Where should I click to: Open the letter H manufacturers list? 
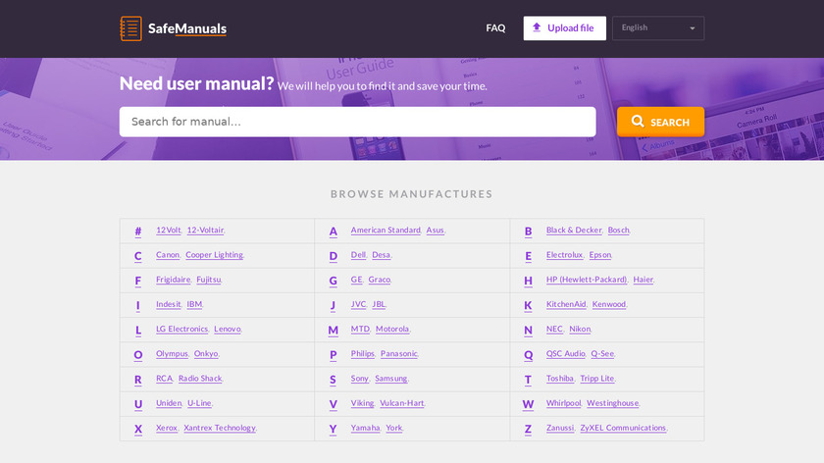(528, 281)
